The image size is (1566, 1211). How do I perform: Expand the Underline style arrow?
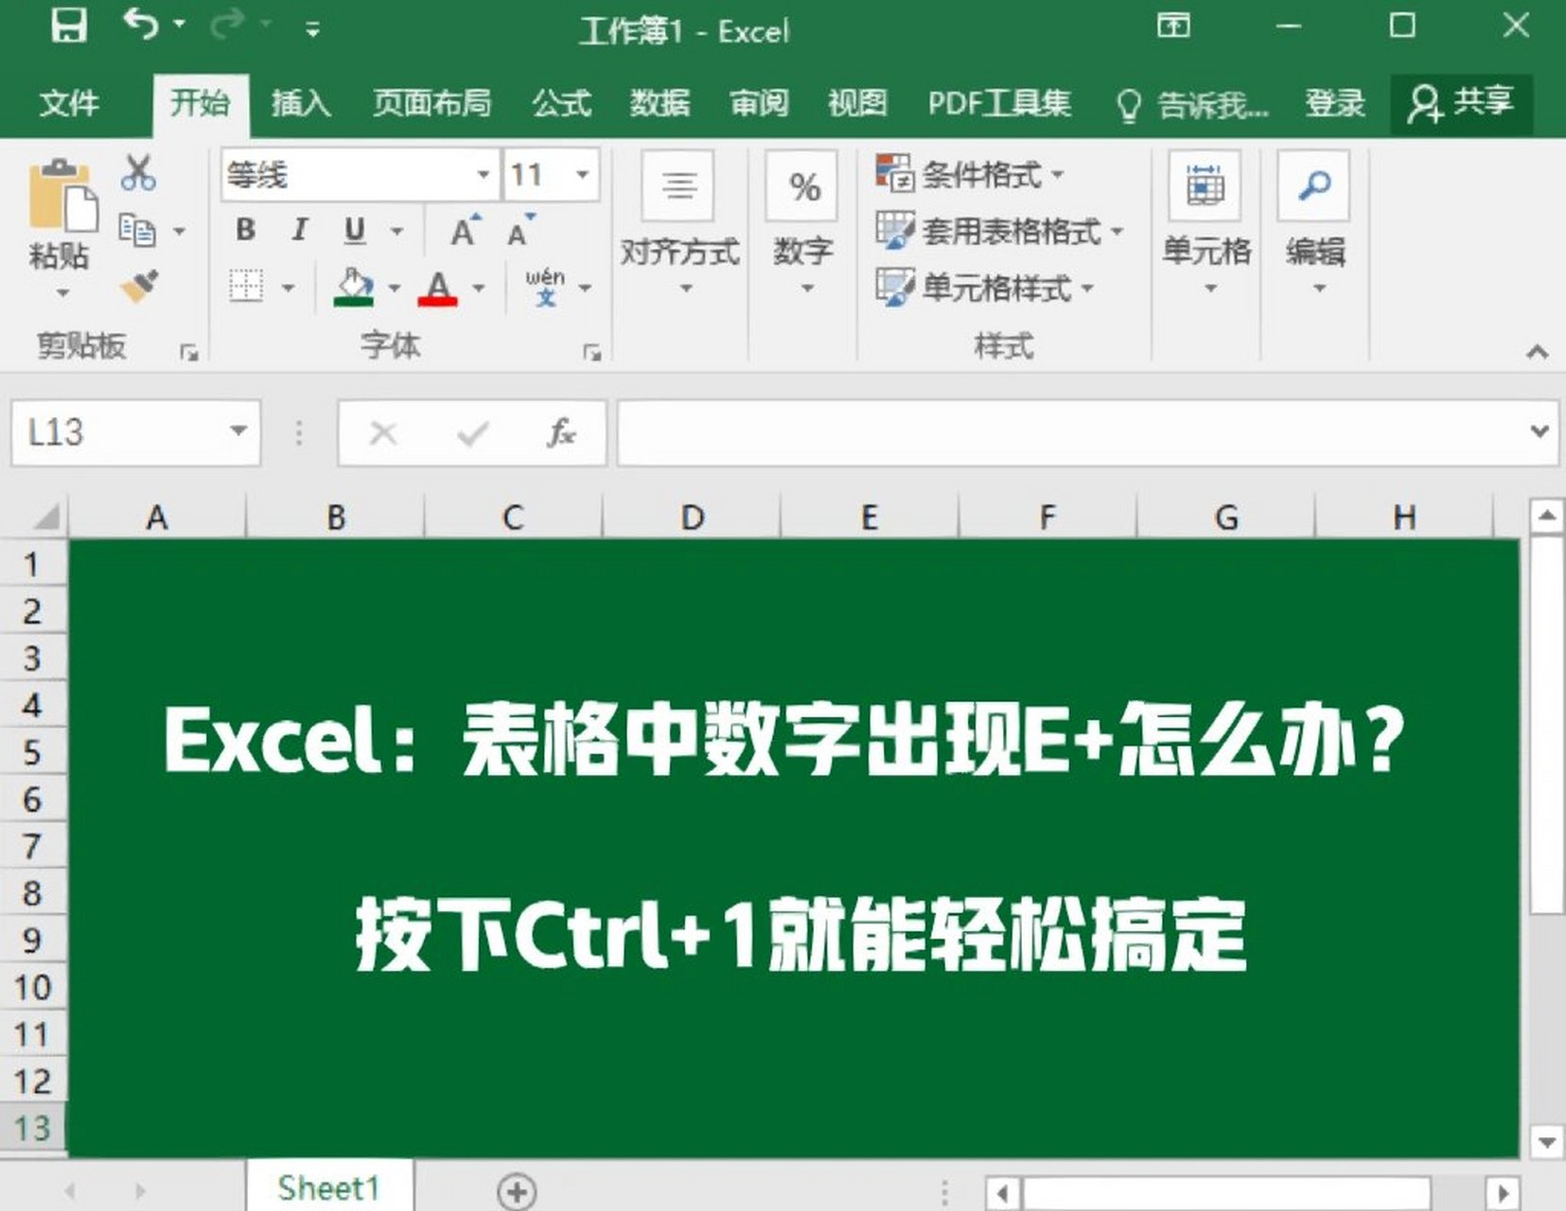click(396, 231)
